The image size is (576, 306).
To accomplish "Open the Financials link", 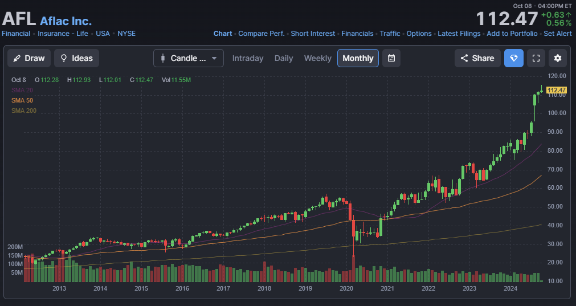I will point(357,34).
